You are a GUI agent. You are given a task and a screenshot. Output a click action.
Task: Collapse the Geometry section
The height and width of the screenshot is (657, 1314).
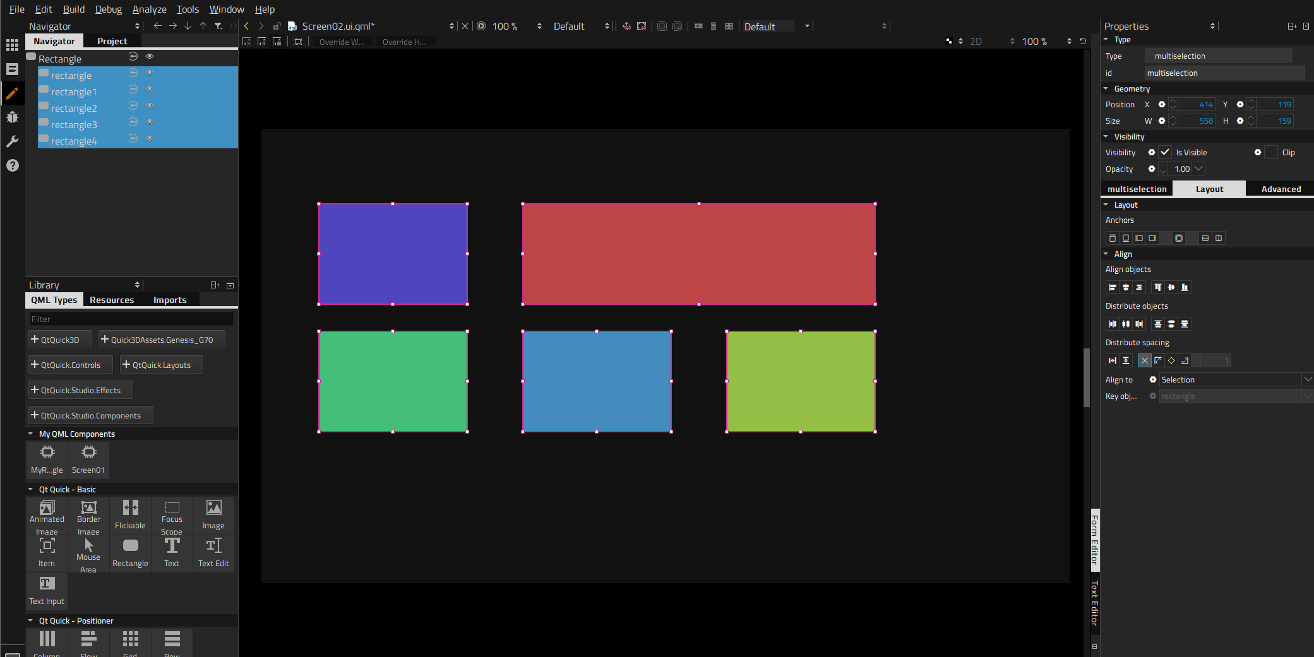pos(1106,89)
